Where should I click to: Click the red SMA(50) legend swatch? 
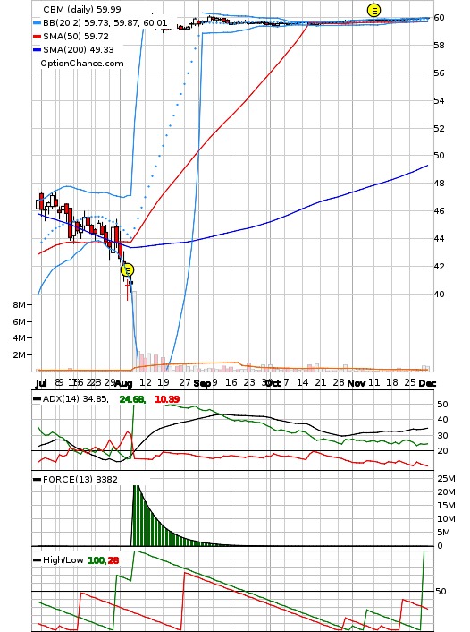pyautogui.click(x=37, y=37)
